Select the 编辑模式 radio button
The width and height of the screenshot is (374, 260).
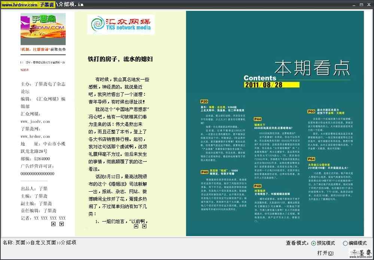tap(345, 243)
